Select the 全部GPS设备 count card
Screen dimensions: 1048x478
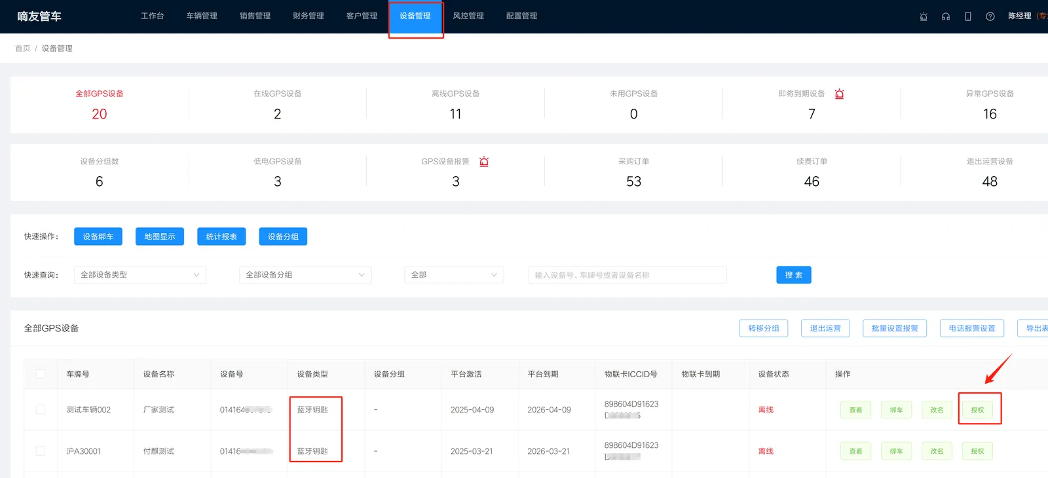[x=100, y=105]
